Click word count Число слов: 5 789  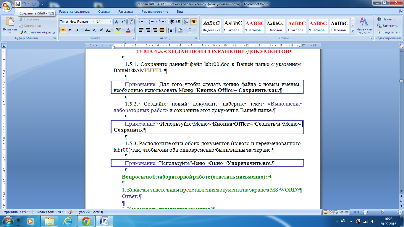pyautogui.click(x=49, y=212)
